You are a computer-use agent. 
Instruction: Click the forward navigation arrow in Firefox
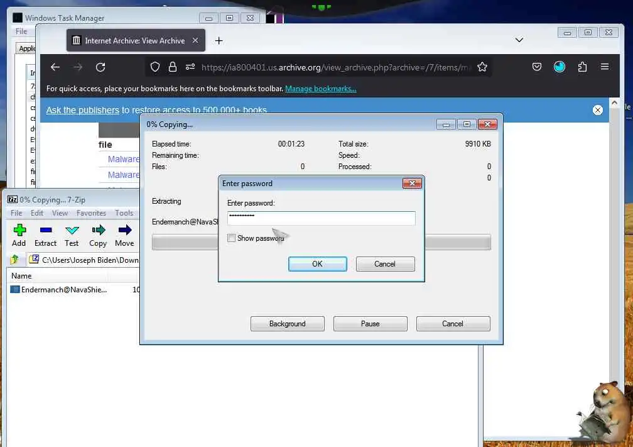pos(78,67)
